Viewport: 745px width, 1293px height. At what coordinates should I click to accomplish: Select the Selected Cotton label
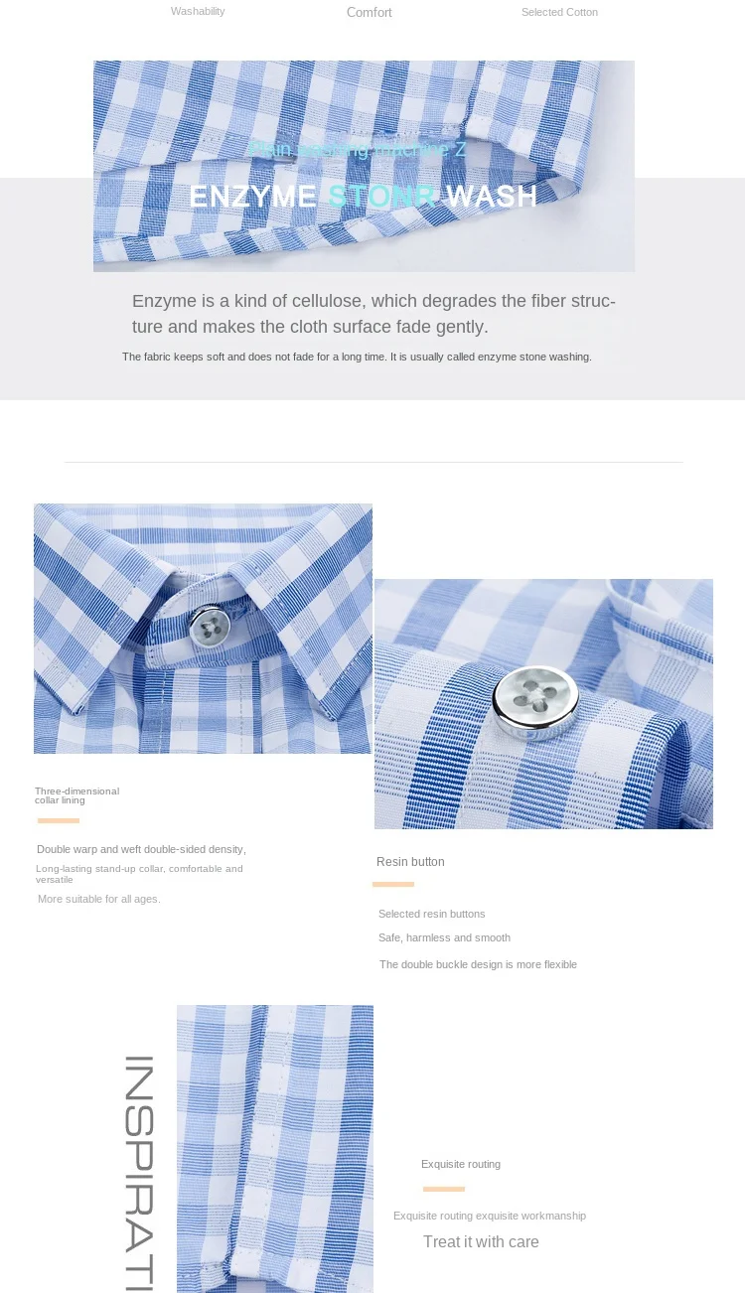[559, 12]
